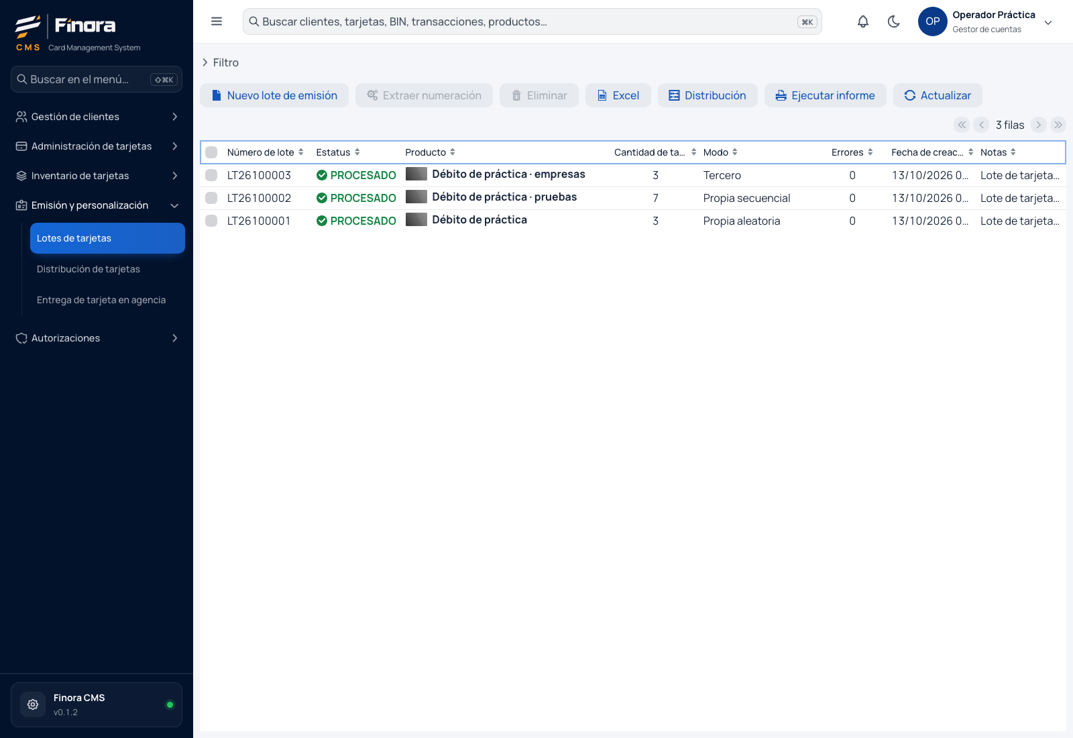The height and width of the screenshot is (738, 1073).
Task: Toggle the hamburger sidebar menu icon
Action: click(217, 21)
